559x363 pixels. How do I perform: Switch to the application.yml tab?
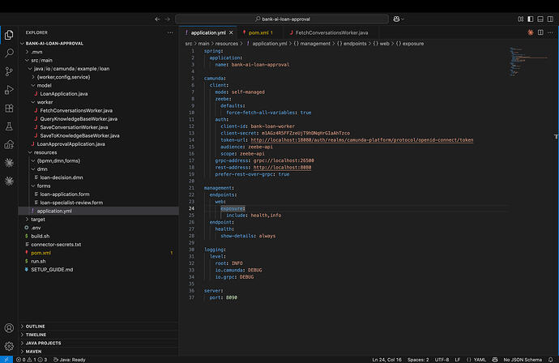click(208, 32)
